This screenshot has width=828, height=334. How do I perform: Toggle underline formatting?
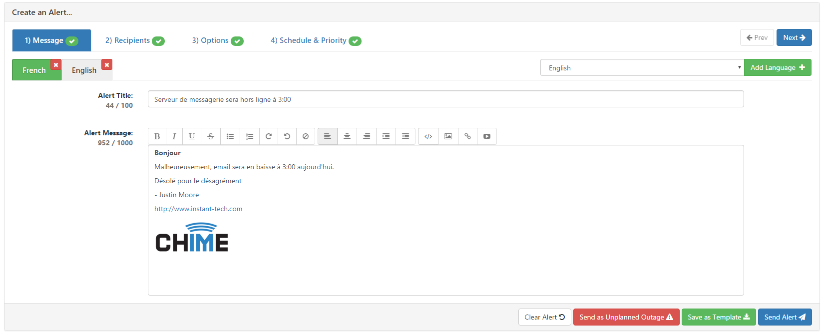192,136
